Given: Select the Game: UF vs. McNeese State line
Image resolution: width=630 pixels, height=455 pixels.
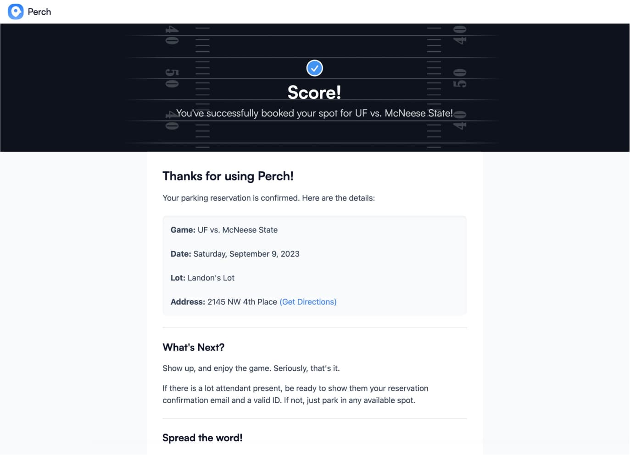Looking at the screenshot, I should pyautogui.click(x=224, y=230).
